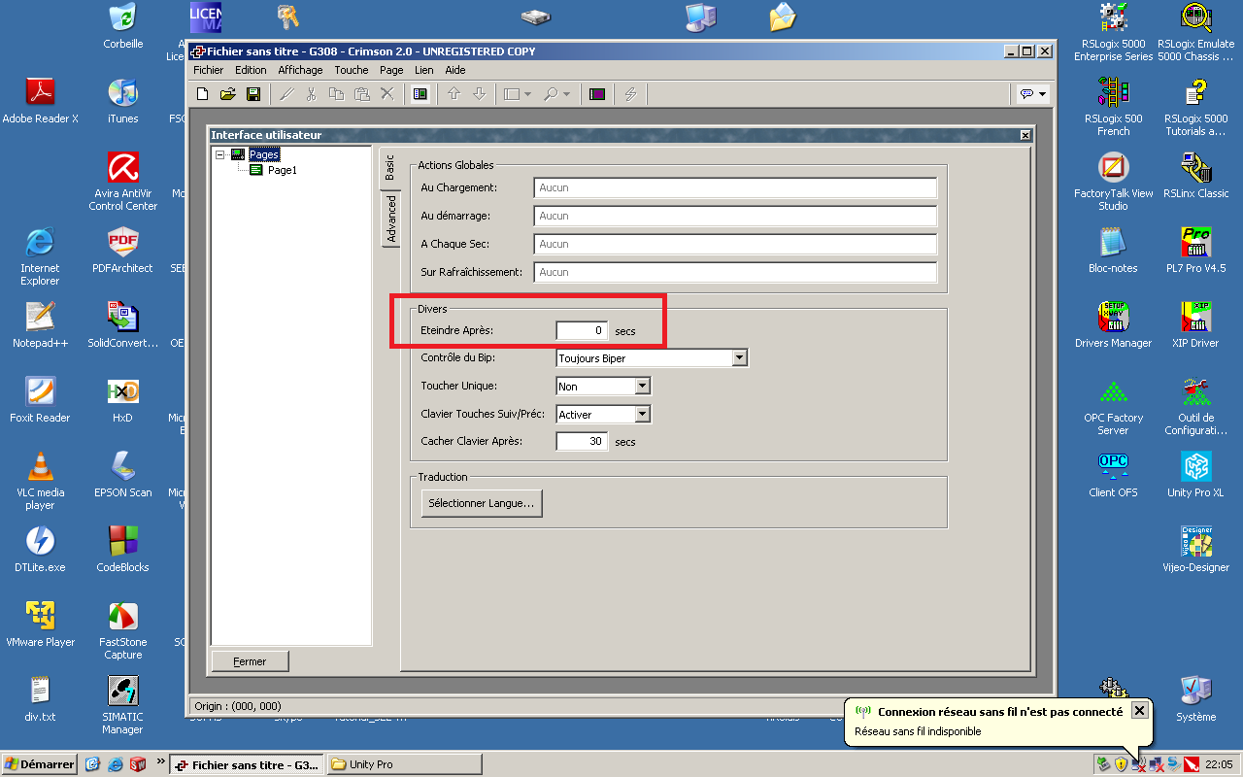Click the purple display page toolbar icon
The image size is (1243, 777).
click(597, 94)
